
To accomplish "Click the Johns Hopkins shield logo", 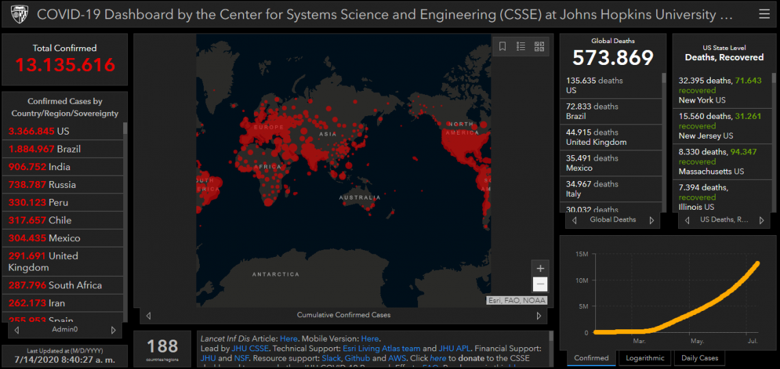I will coord(19,14).
